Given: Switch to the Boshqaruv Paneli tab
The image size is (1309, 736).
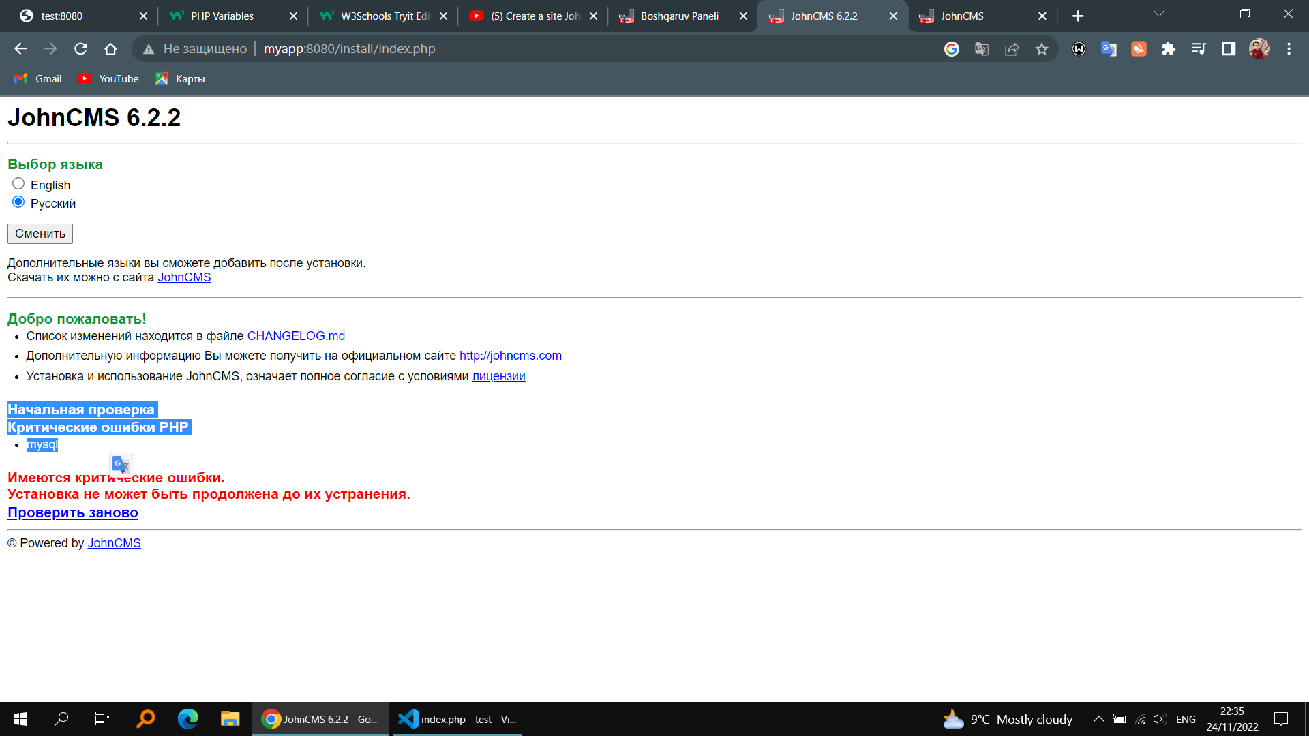Looking at the screenshot, I should click(x=679, y=16).
